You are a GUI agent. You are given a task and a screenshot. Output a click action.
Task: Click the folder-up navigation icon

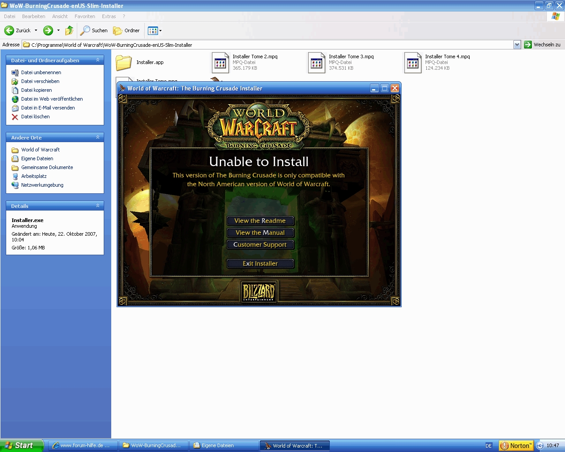point(69,30)
